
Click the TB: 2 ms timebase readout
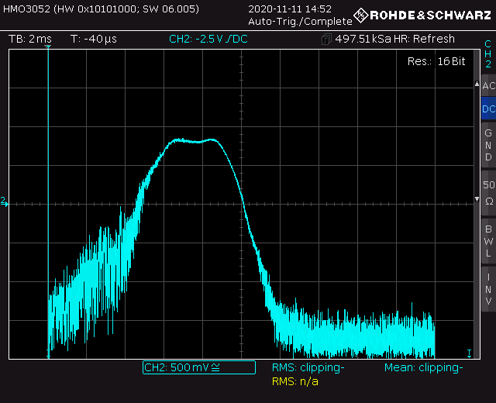tap(30, 39)
